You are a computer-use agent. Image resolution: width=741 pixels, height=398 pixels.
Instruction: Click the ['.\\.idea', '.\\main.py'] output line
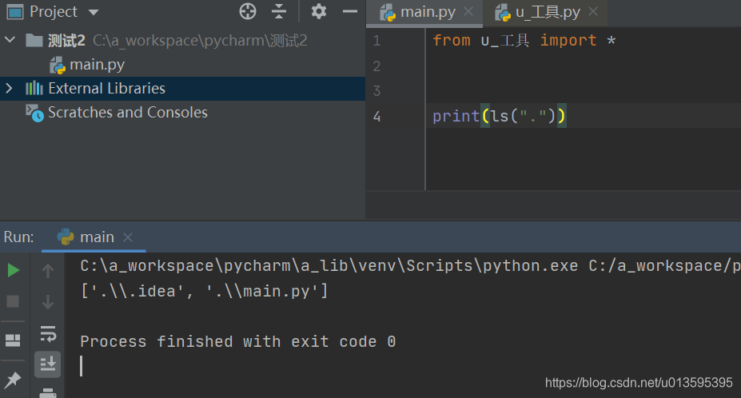click(204, 291)
